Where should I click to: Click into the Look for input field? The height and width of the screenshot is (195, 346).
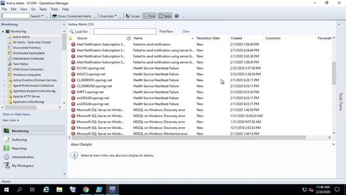[x=125, y=31]
